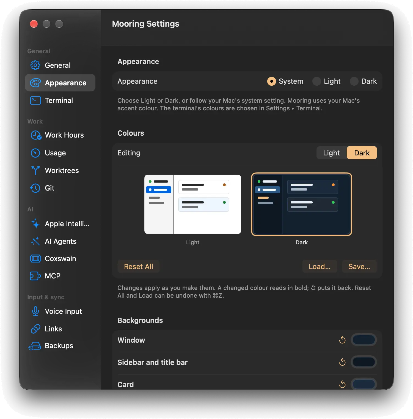This screenshot has width=413, height=419.
Task: Click the Appearance palette icon in the sidebar
Action: [x=35, y=83]
